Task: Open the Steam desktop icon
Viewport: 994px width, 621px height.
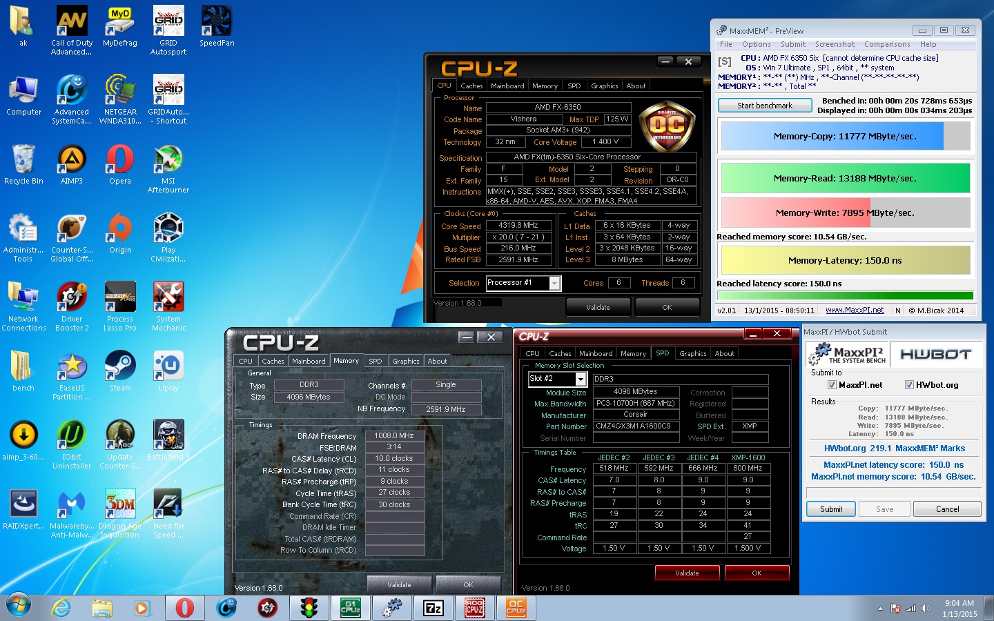Action: coord(120,373)
